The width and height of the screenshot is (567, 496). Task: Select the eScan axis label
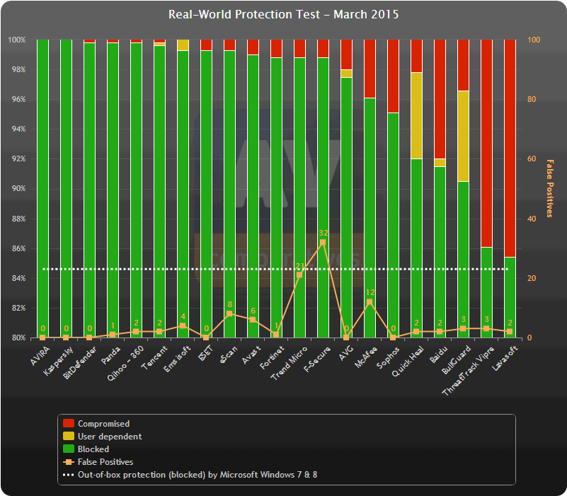coord(229,354)
